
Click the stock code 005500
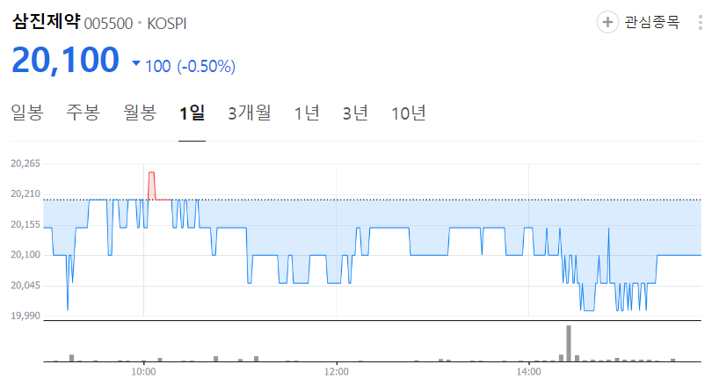point(108,23)
